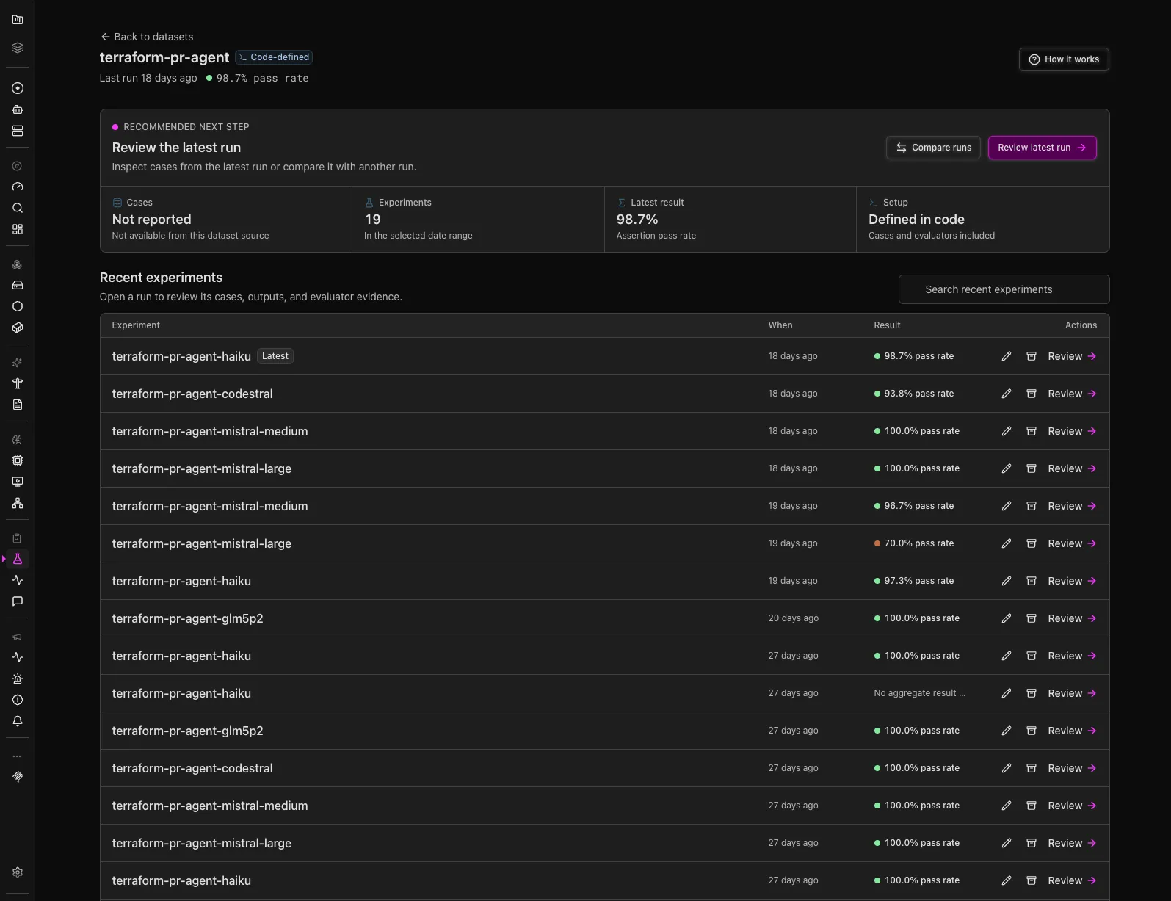Click the Result column header
The height and width of the screenshot is (901, 1171).
pos(887,325)
